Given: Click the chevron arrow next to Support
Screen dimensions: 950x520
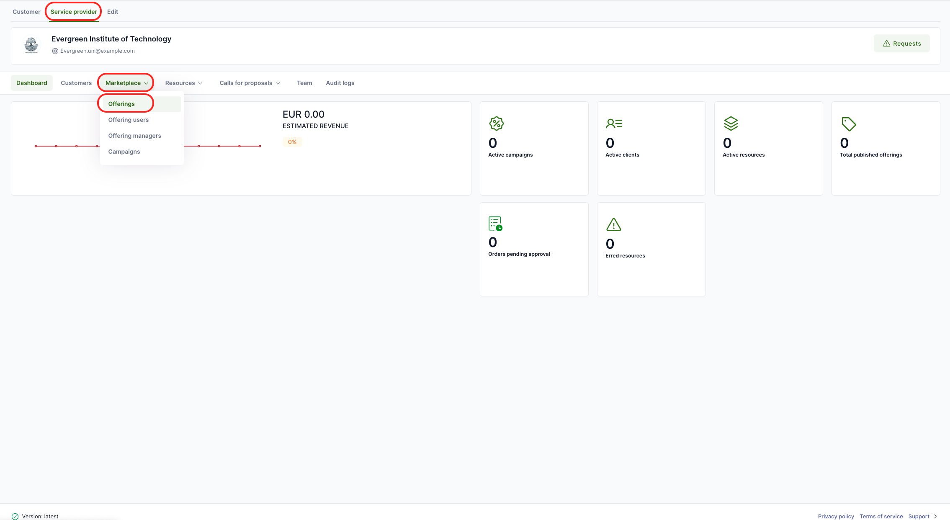Looking at the screenshot, I should [935, 516].
